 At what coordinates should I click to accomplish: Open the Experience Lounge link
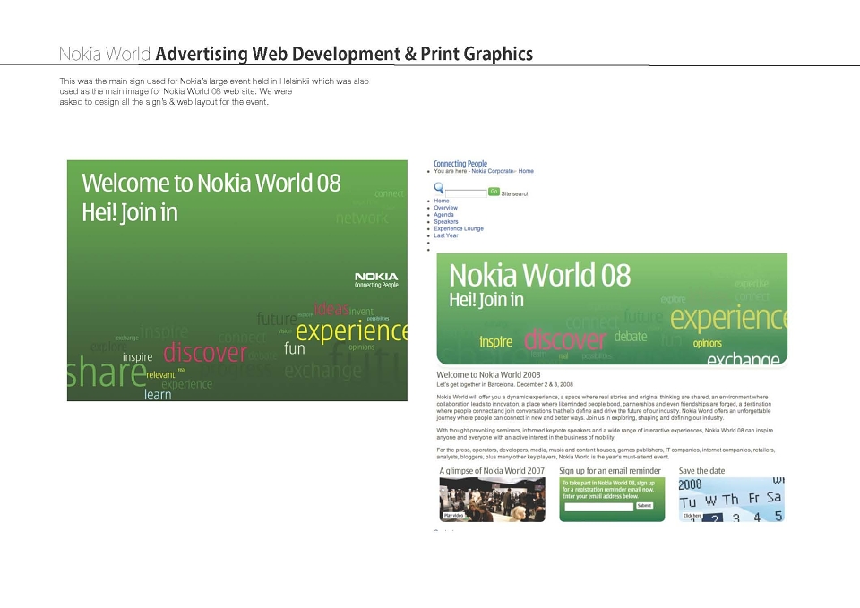(459, 228)
